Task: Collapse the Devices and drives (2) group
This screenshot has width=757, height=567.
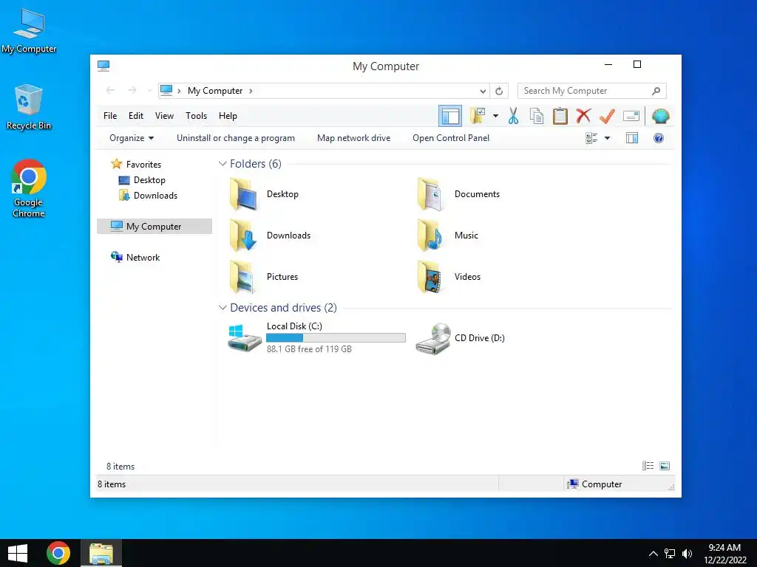Action: tap(223, 308)
